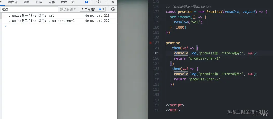Click 'promise' identifier on line 183
This screenshot has width=273, height=119.
pos(173,43)
